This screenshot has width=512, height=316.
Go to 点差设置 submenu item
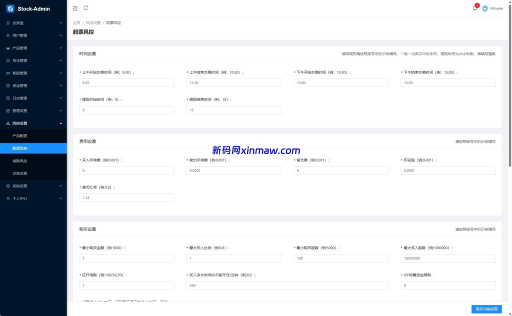coord(20,173)
